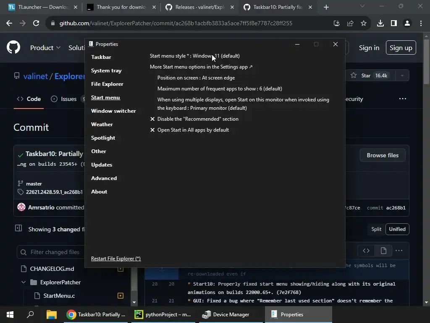Open Chrome three-dot menu

pos(421,24)
